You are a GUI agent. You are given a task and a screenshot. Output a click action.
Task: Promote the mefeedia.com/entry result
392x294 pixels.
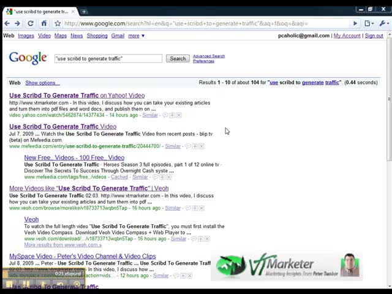tap(195, 146)
